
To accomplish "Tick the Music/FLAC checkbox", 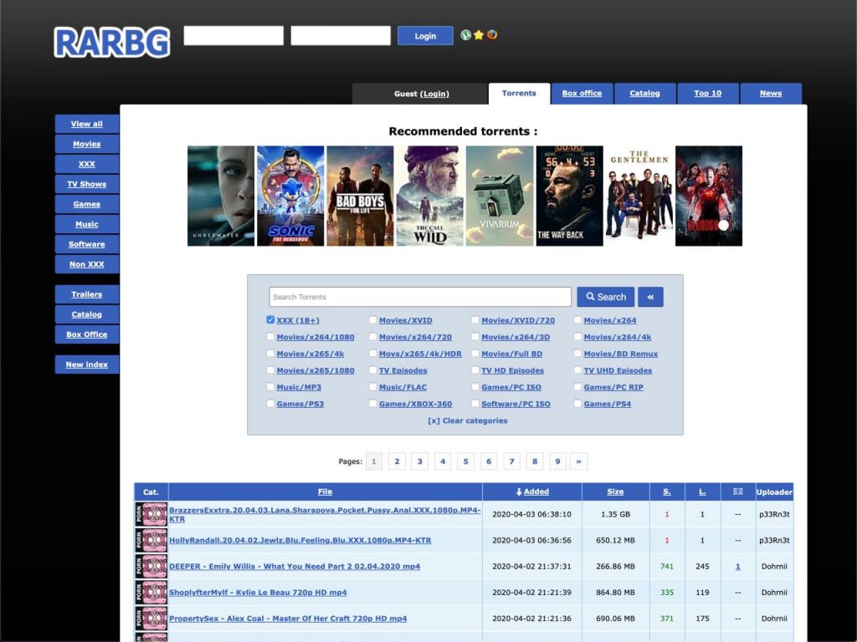I will point(372,386).
